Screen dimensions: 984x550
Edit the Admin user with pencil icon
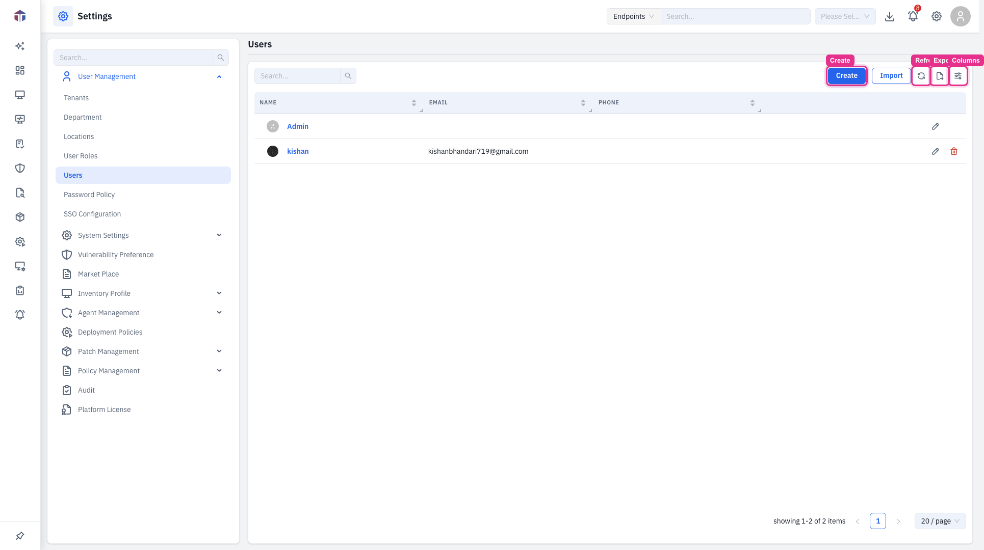tap(936, 126)
